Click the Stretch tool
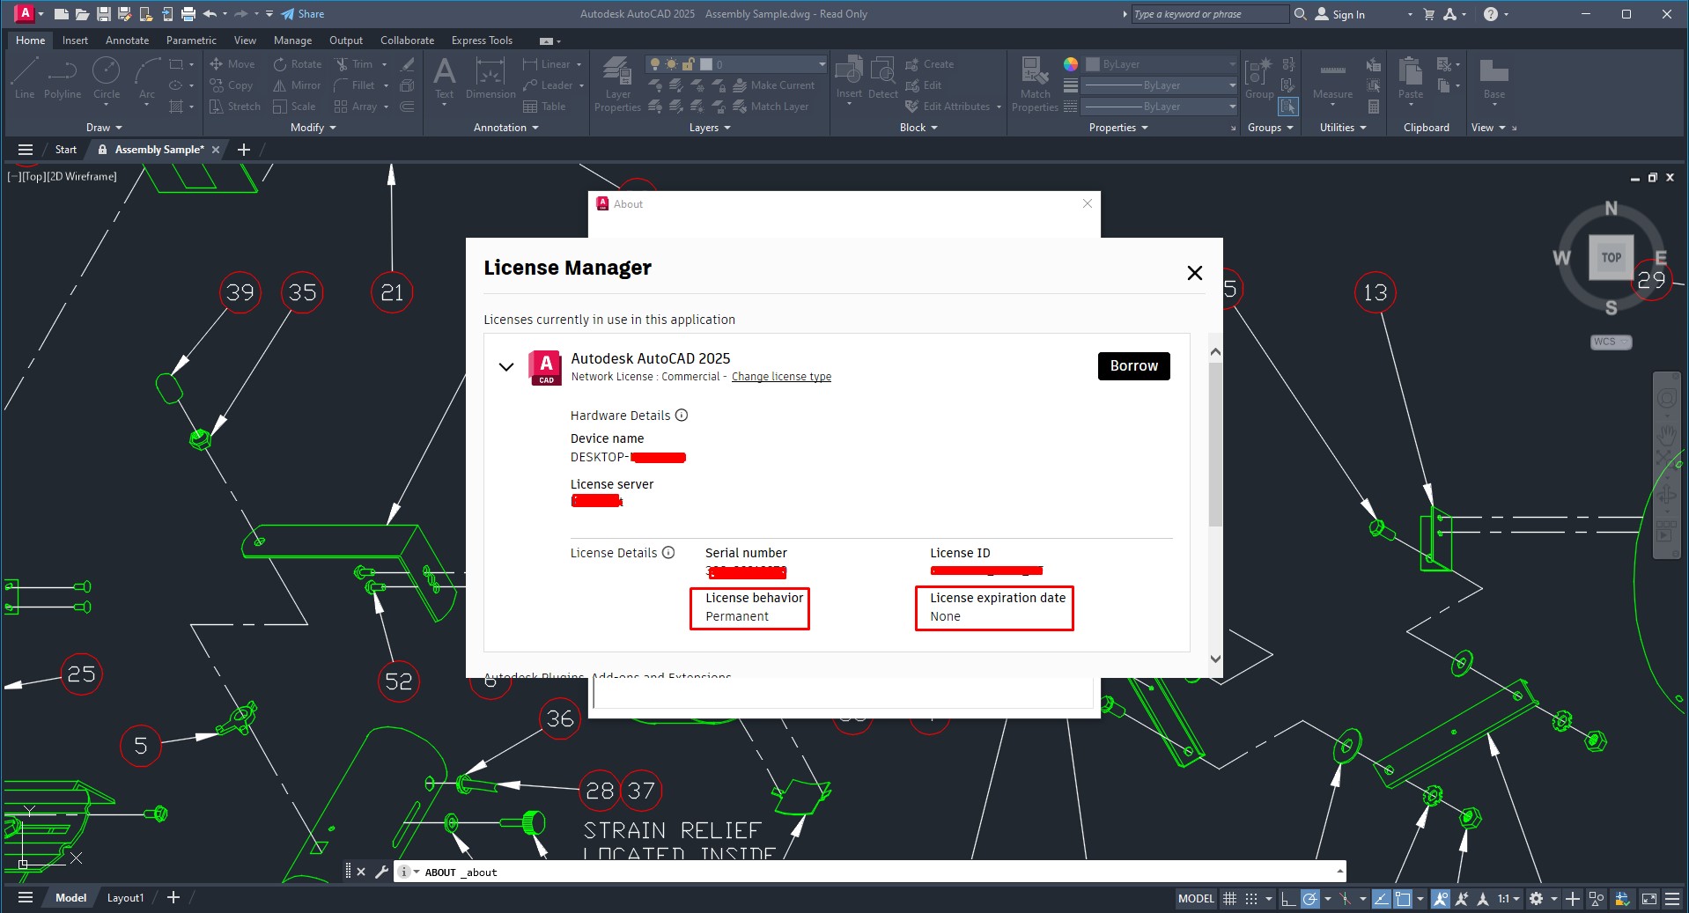The image size is (1689, 913). pos(235,107)
